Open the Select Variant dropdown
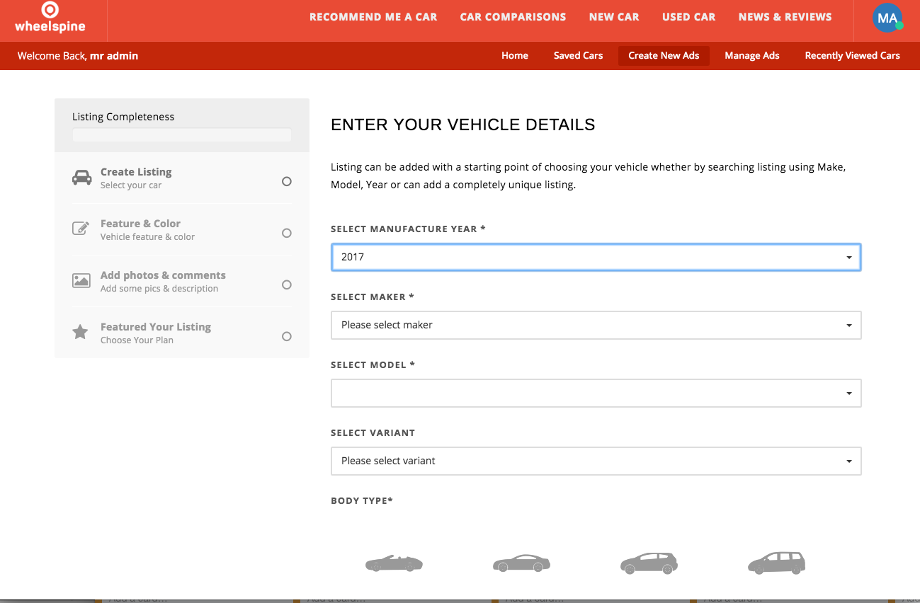Screen dimensions: 920x603 click(596, 461)
